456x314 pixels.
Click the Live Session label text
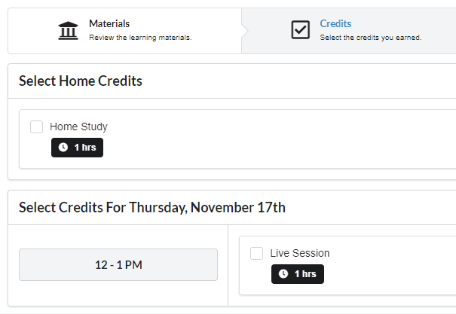pos(300,253)
